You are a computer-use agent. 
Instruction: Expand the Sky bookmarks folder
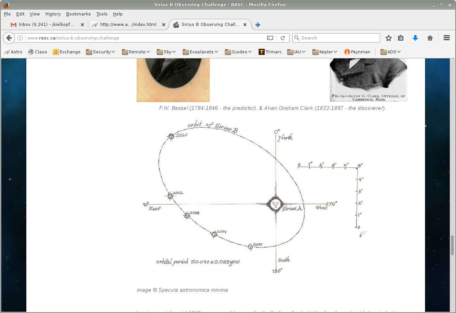(x=166, y=52)
